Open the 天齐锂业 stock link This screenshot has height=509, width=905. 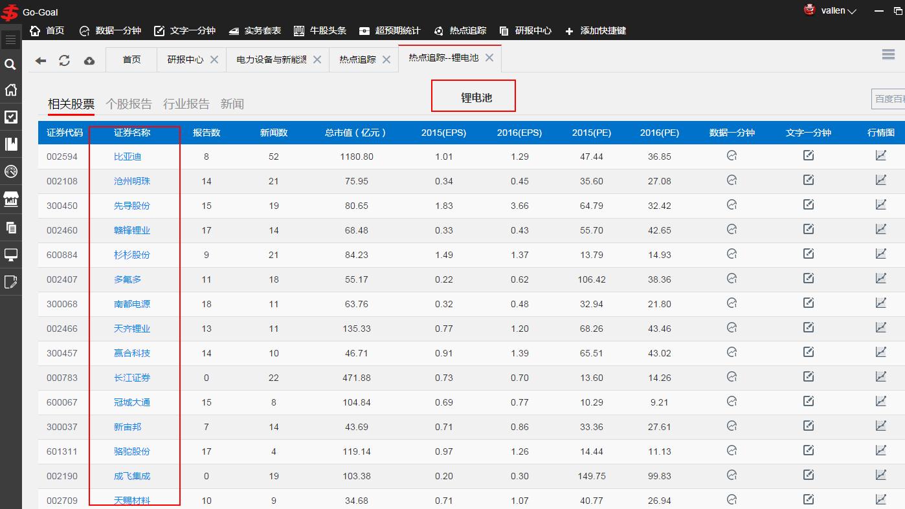pyautogui.click(x=132, y=329)
